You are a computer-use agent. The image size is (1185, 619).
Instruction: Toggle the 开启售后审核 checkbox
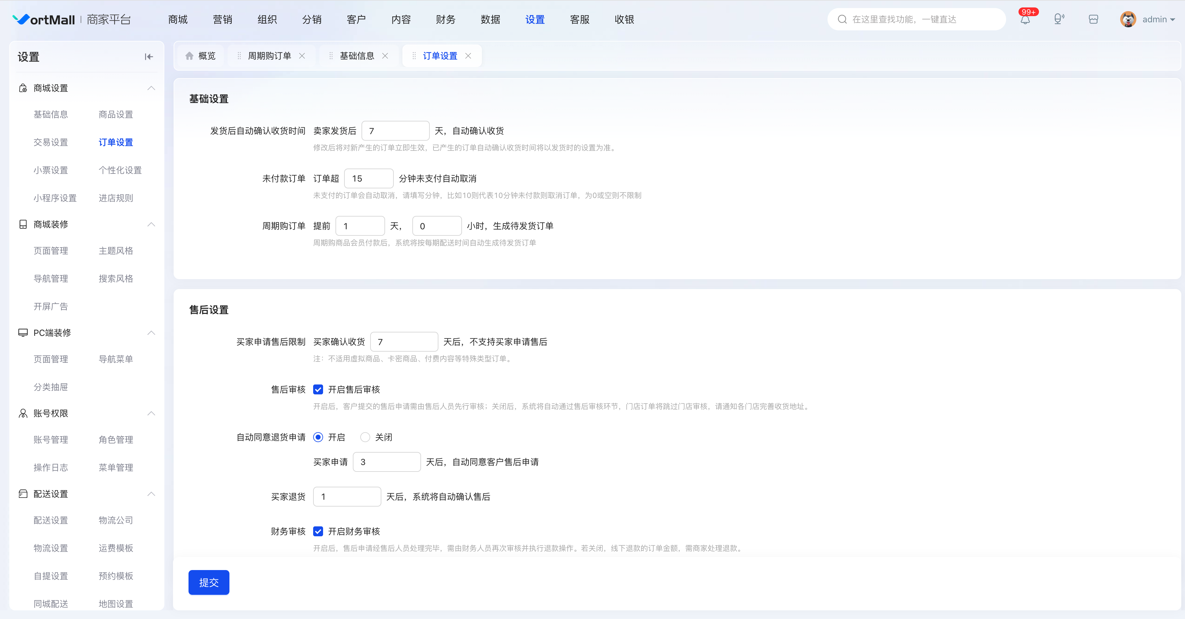(318, 390)
